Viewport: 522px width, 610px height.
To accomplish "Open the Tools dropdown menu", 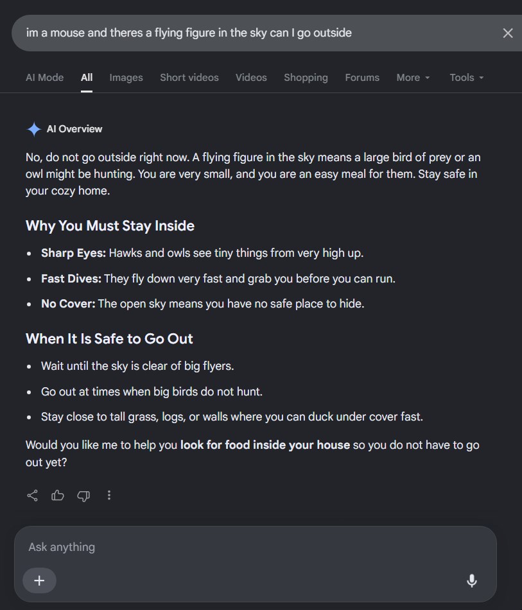I will [467, 78].
